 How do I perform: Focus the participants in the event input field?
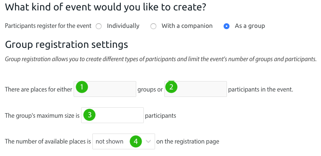196,89
